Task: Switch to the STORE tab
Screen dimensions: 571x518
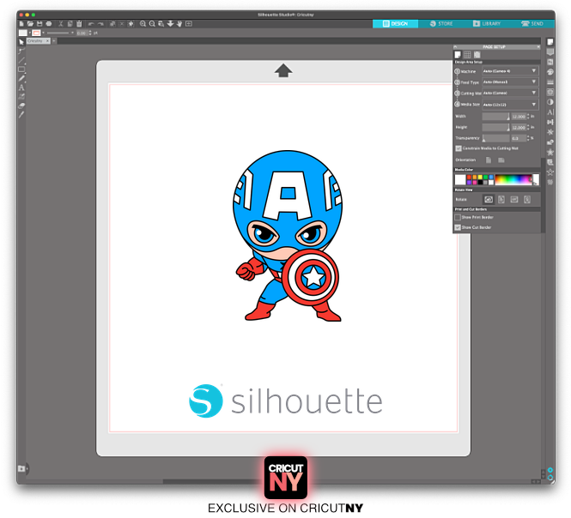Action: [x=441, y=24]
